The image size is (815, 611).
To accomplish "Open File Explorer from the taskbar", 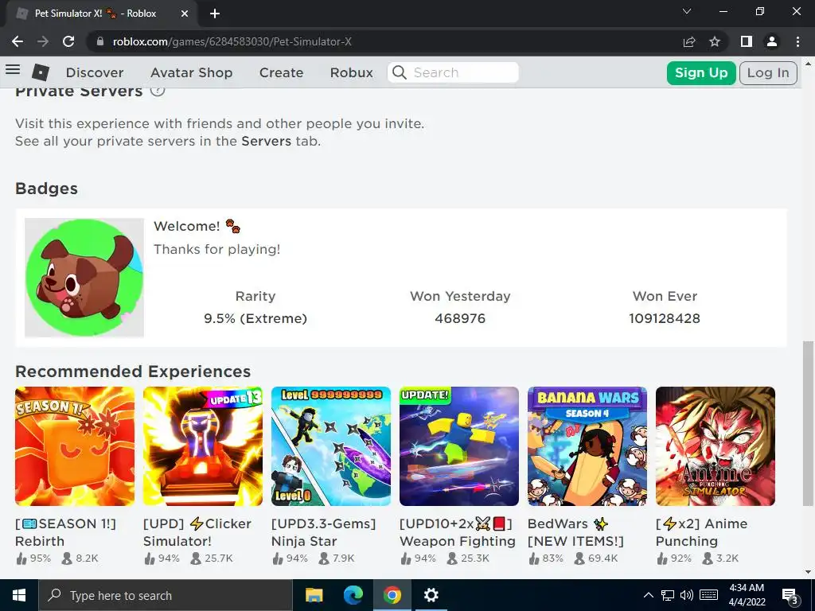I will click(x=314, y=595).
